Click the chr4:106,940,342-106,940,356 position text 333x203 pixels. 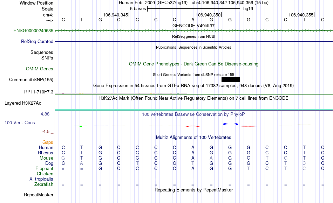click(230, 3)
